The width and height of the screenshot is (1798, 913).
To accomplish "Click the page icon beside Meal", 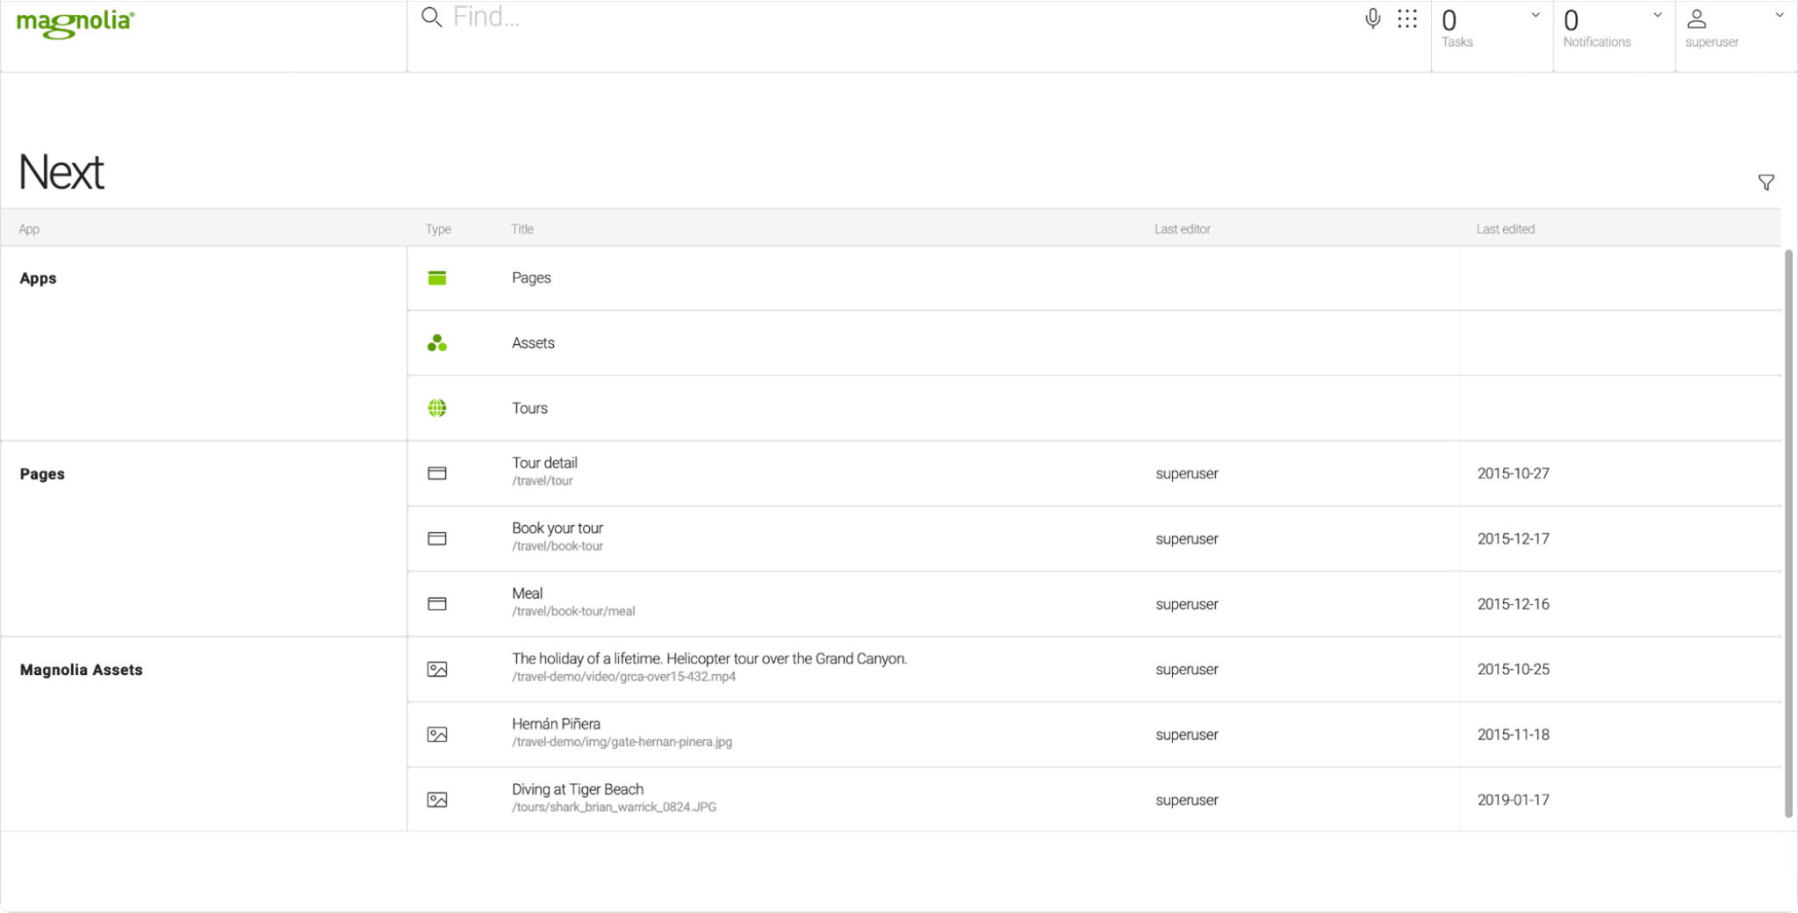I will [x=436, y=604].
